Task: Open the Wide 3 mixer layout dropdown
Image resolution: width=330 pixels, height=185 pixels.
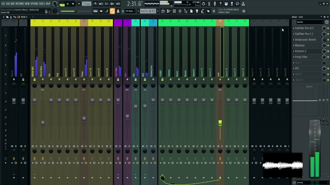Action: pyautogui.click(x=24, y=17)
